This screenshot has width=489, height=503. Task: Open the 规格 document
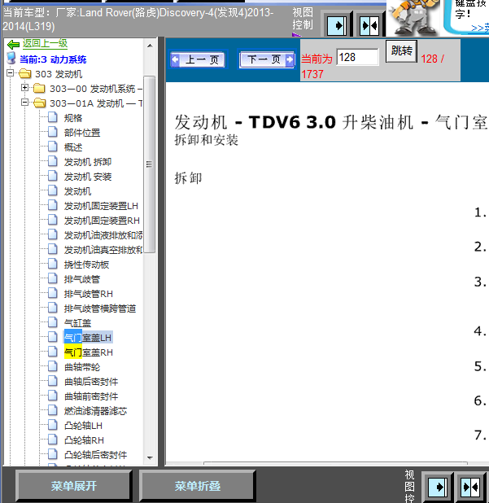(x=73, y=118)
